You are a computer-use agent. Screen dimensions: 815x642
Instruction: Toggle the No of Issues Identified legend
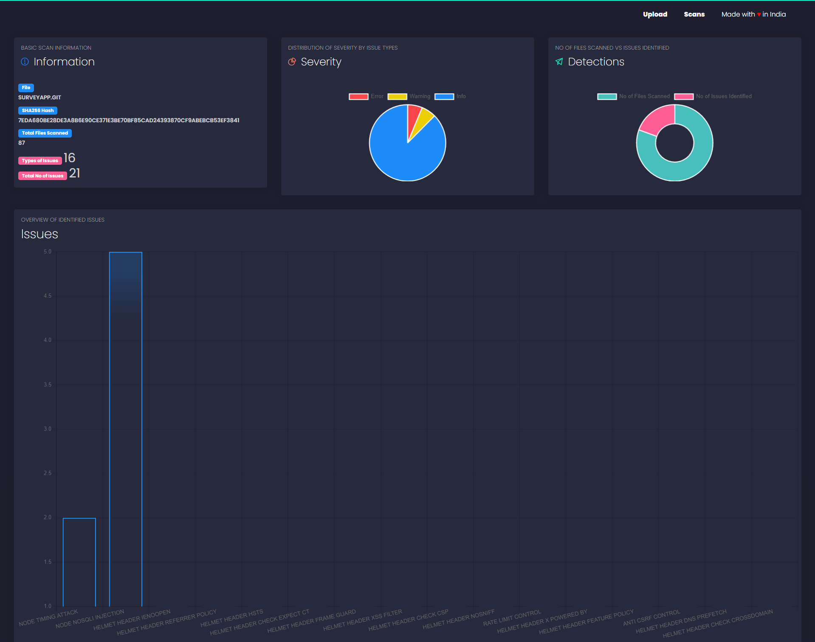click(713, 96)
